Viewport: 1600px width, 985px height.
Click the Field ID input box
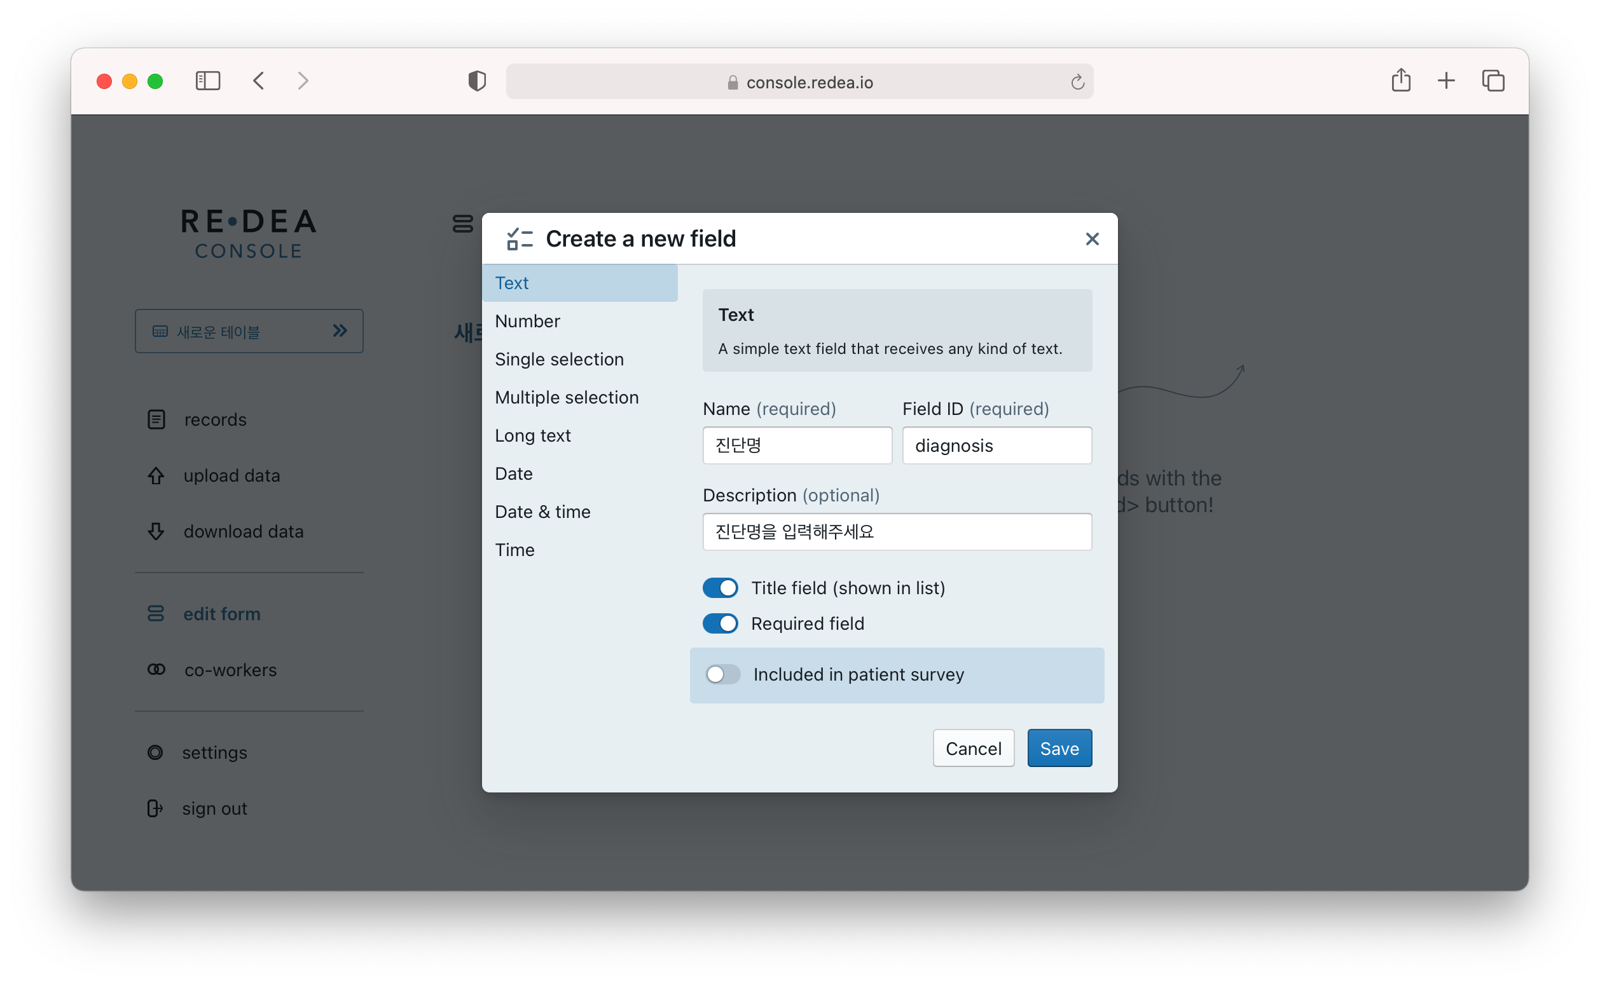pyautogui.click(x=997, y=445)
